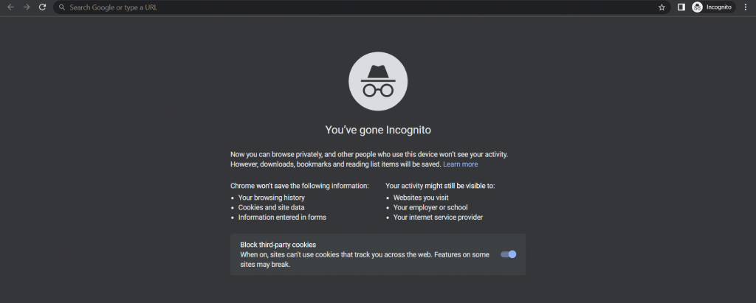Click the "Your internet service provider" bullet

[x=438, y=217]
